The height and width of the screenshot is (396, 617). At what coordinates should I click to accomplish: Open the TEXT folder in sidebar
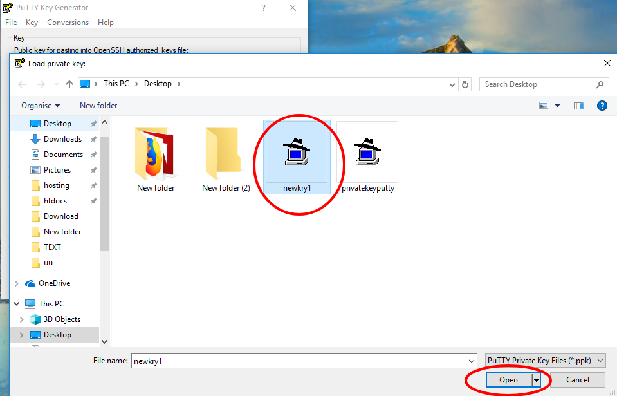tap(52, 247)
